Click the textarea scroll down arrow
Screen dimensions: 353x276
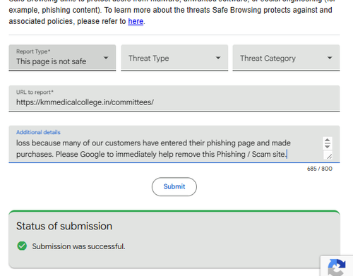pyautogui.click(x=328, y=146)
